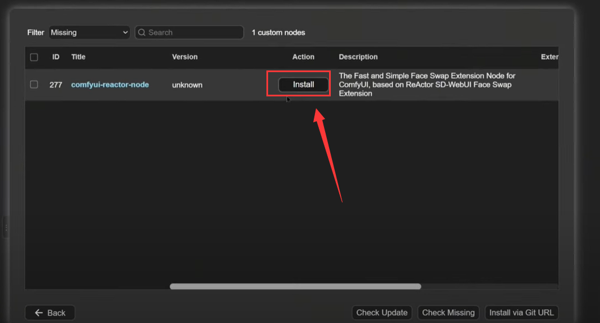
Task: Click the Description column header
Action: [x=358, y=57]
